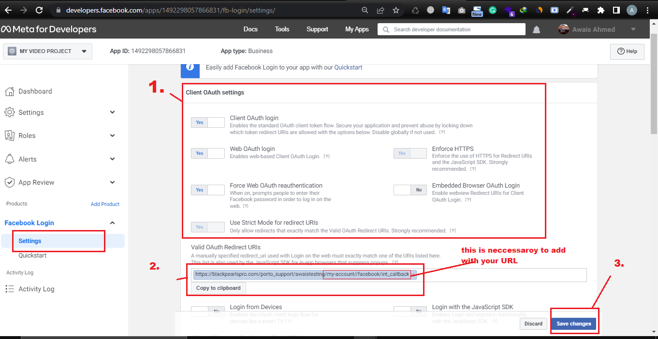Click Copy to clipboard button
The image size is (658, 339).
(219, 288)
